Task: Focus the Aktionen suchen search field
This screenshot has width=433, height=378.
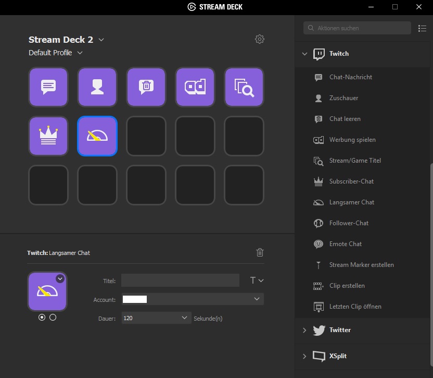Action: (357, 28)
